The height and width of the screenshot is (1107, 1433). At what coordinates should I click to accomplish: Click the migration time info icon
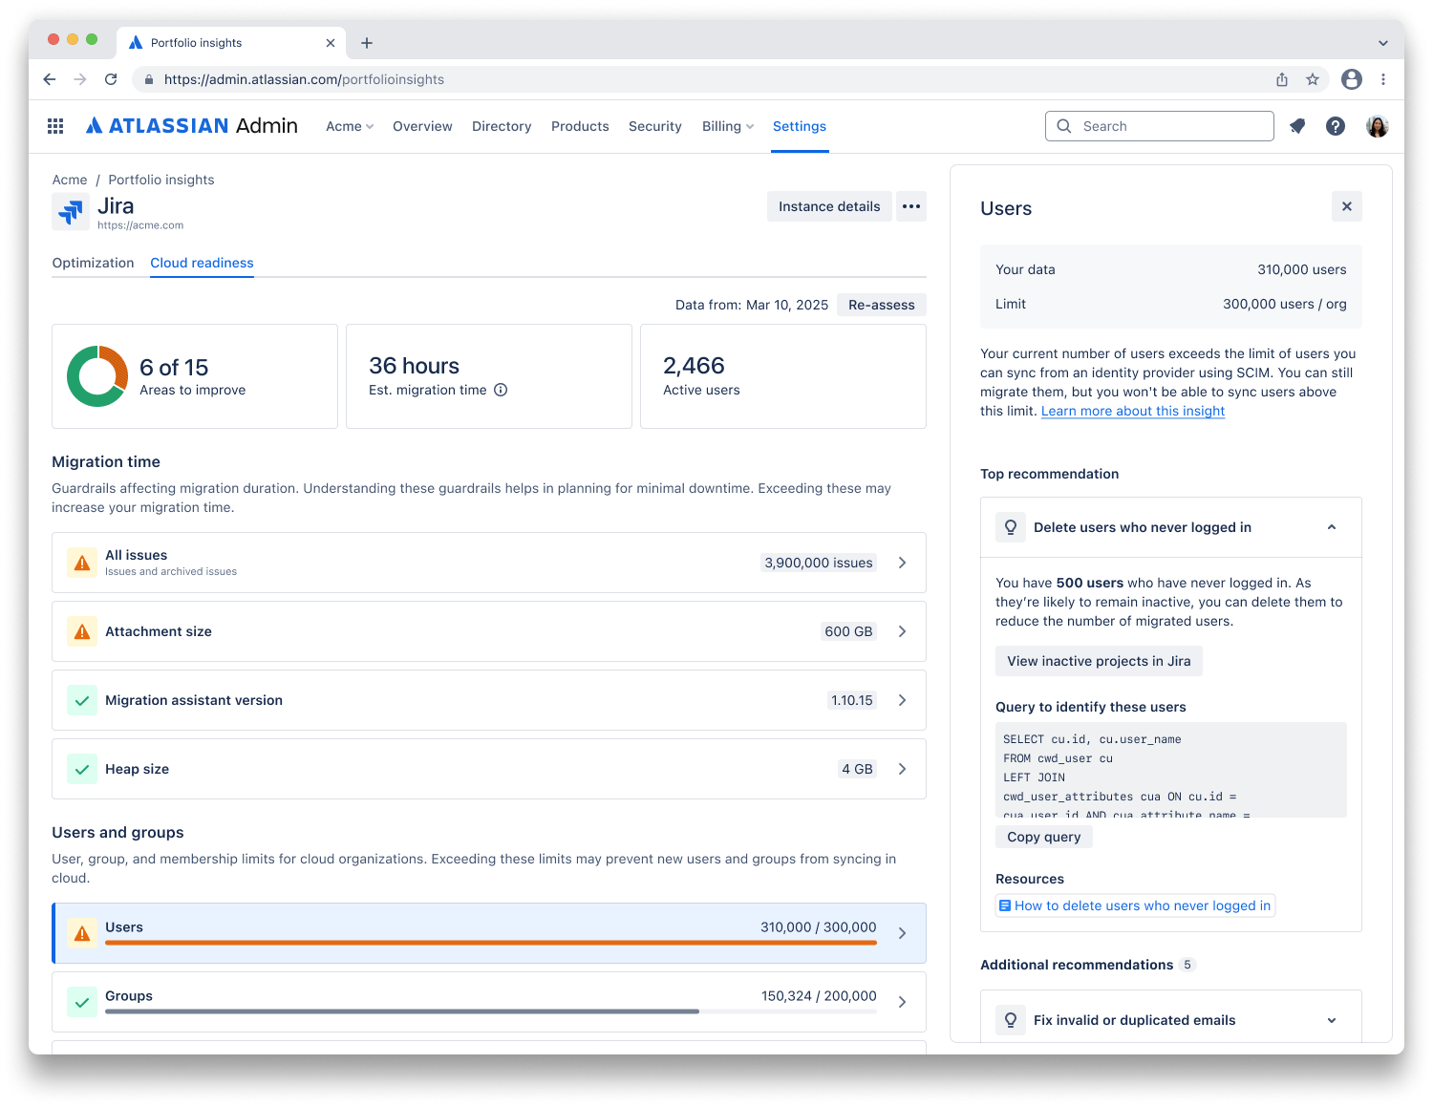coord(501,390)
